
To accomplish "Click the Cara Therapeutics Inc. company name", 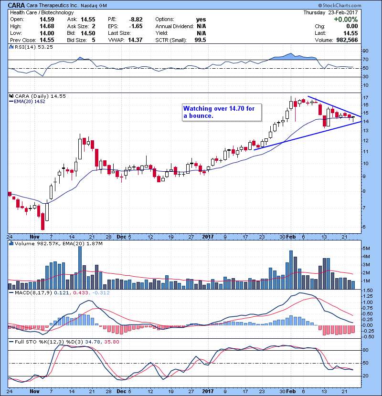I will coord(53,5).
